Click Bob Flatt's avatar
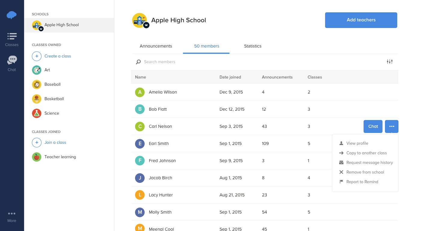 pos(140,109)
